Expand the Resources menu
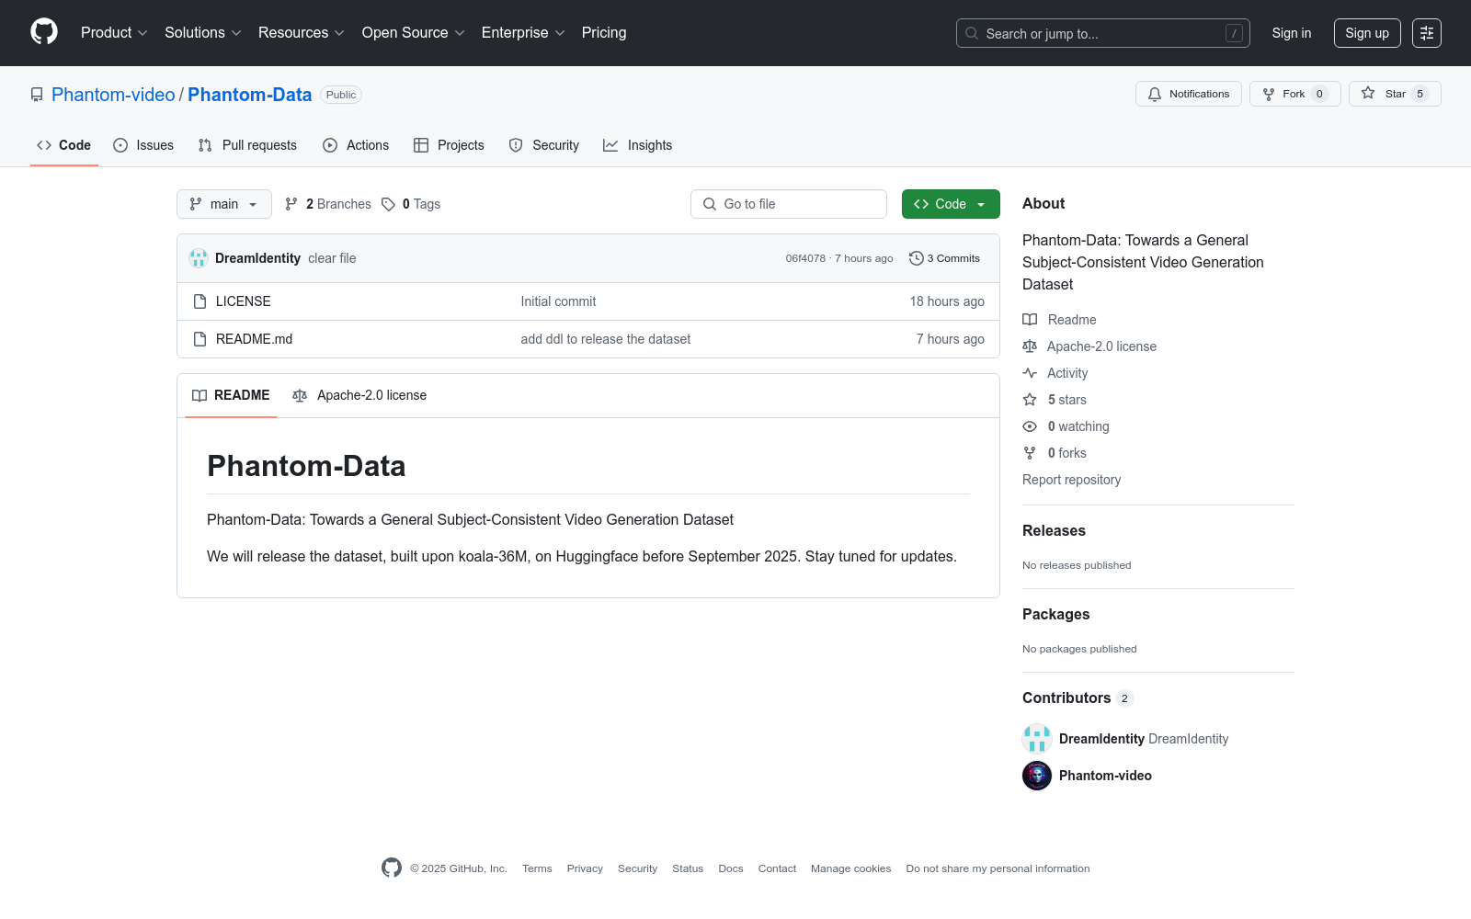Viewport: 1471px width, 919px height. click(301, 33)
